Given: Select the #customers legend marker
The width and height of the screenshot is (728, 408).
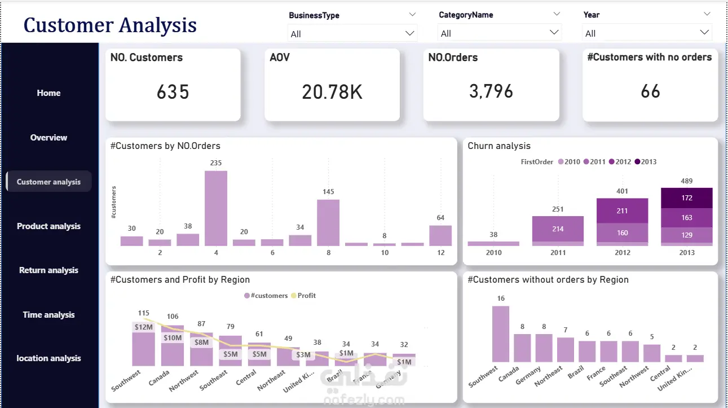Looking at the screenshot, I should (x=247, y=296).
